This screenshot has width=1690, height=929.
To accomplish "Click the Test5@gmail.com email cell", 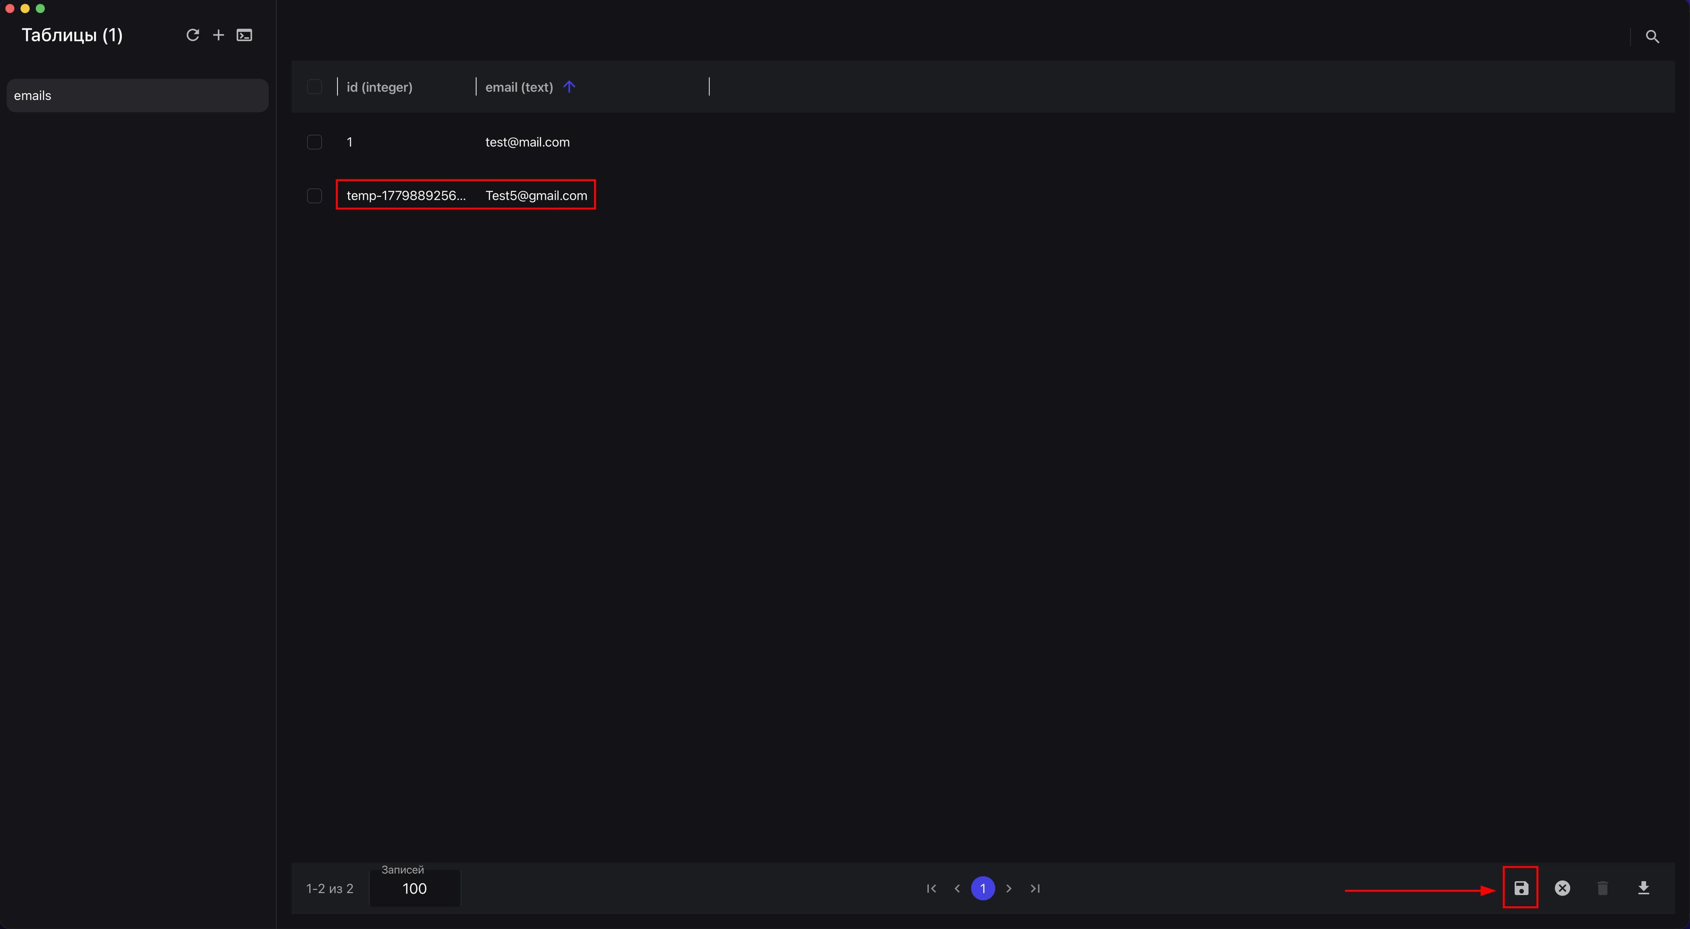I will 536,195.
